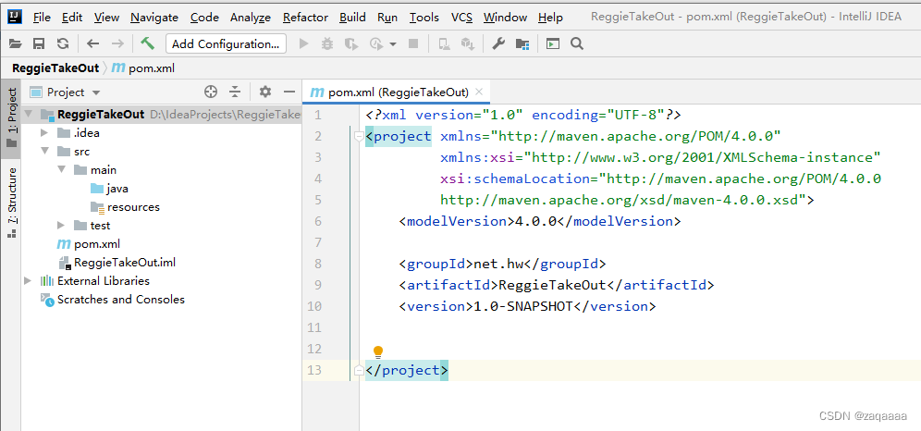Click the IntelliJ IDEA logo icon
921x431 pixels.
click(16, 17)
